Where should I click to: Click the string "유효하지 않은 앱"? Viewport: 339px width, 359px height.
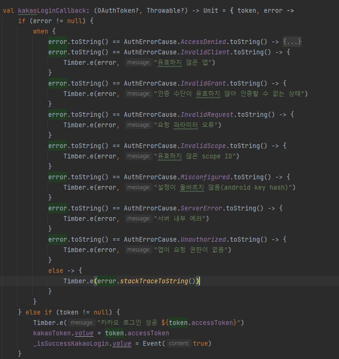tap(183, 62)
